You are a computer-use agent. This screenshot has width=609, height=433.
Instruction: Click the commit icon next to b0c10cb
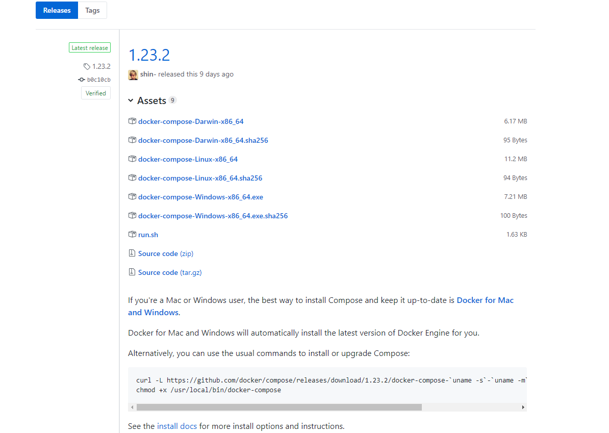click(x=81, y=80)
